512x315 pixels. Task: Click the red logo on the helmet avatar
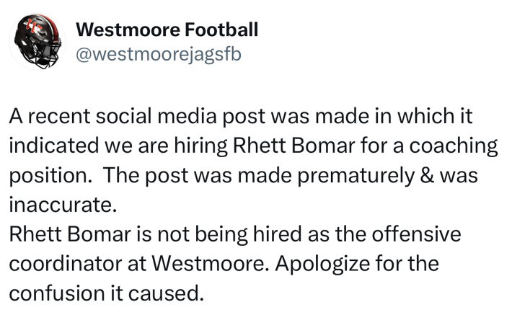tap(33, 27)
